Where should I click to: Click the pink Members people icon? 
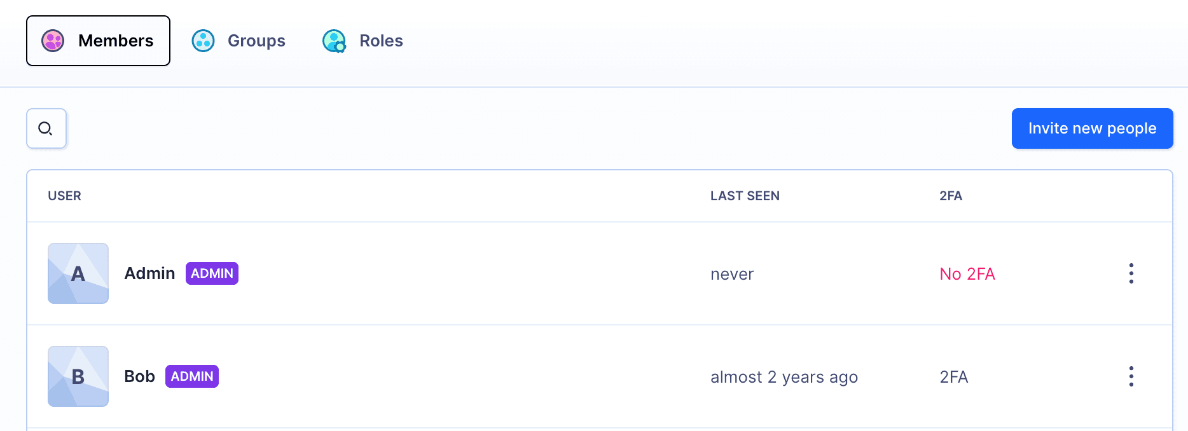tap(53, 41)
